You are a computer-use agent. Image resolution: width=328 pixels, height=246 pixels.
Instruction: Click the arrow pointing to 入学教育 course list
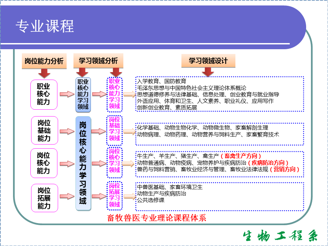(x=129, y=95)
